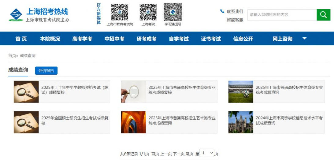Open 2025年体育类专业统考成绩复核 link
The image size is (334, 160).
pyautogui.click(x=182, y=90)
